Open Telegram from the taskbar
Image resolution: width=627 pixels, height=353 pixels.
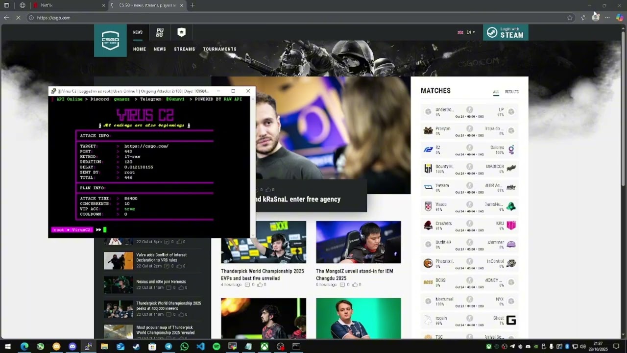click(x=169, y=347)
